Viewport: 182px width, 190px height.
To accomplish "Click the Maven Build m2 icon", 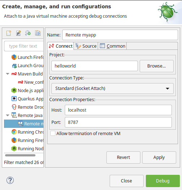I will pos(14,74).
